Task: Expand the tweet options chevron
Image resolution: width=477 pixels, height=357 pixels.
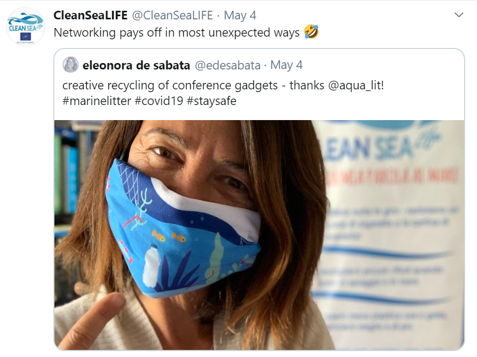Action: tap(459, 15)
